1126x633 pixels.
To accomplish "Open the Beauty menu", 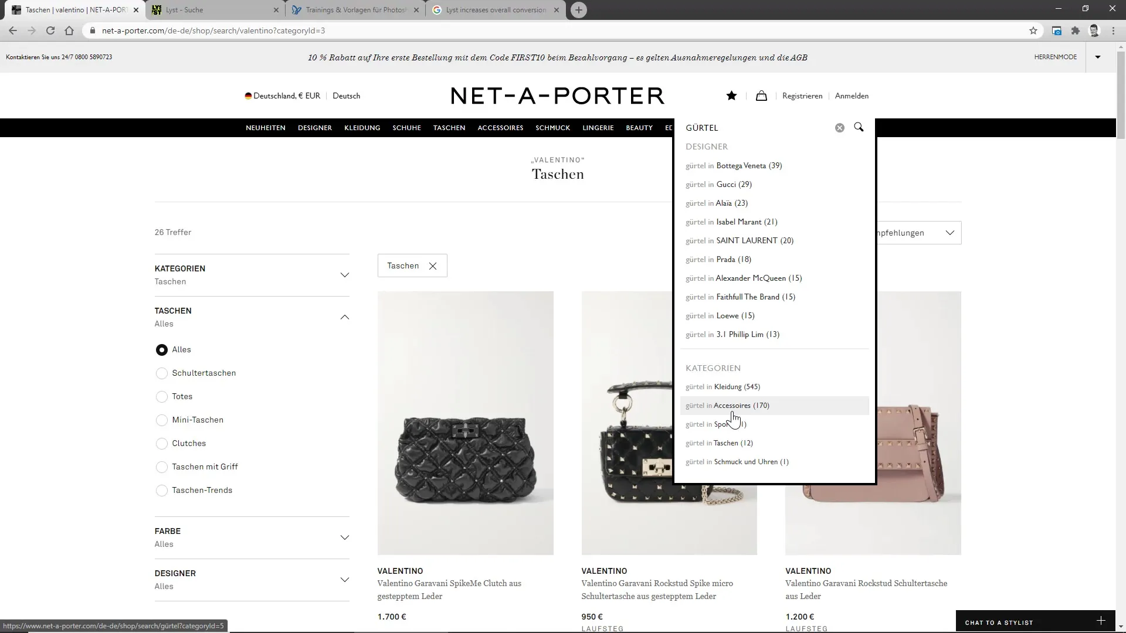I will 639,128.
